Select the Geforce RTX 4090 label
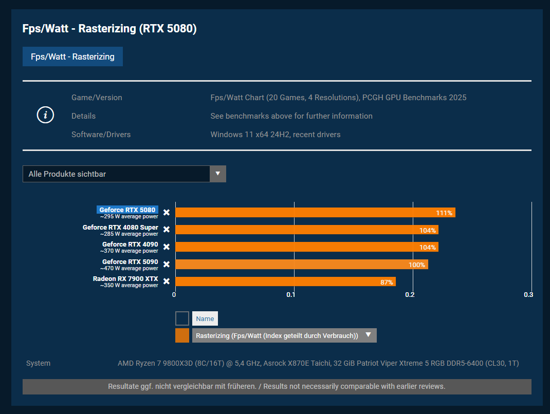 click(x=130, y=244)
